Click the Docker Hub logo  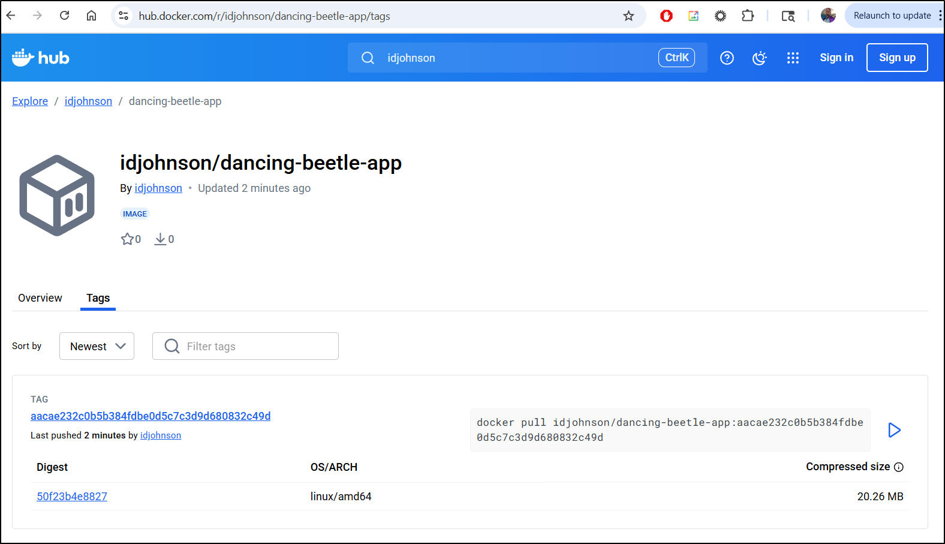point(41,58)
